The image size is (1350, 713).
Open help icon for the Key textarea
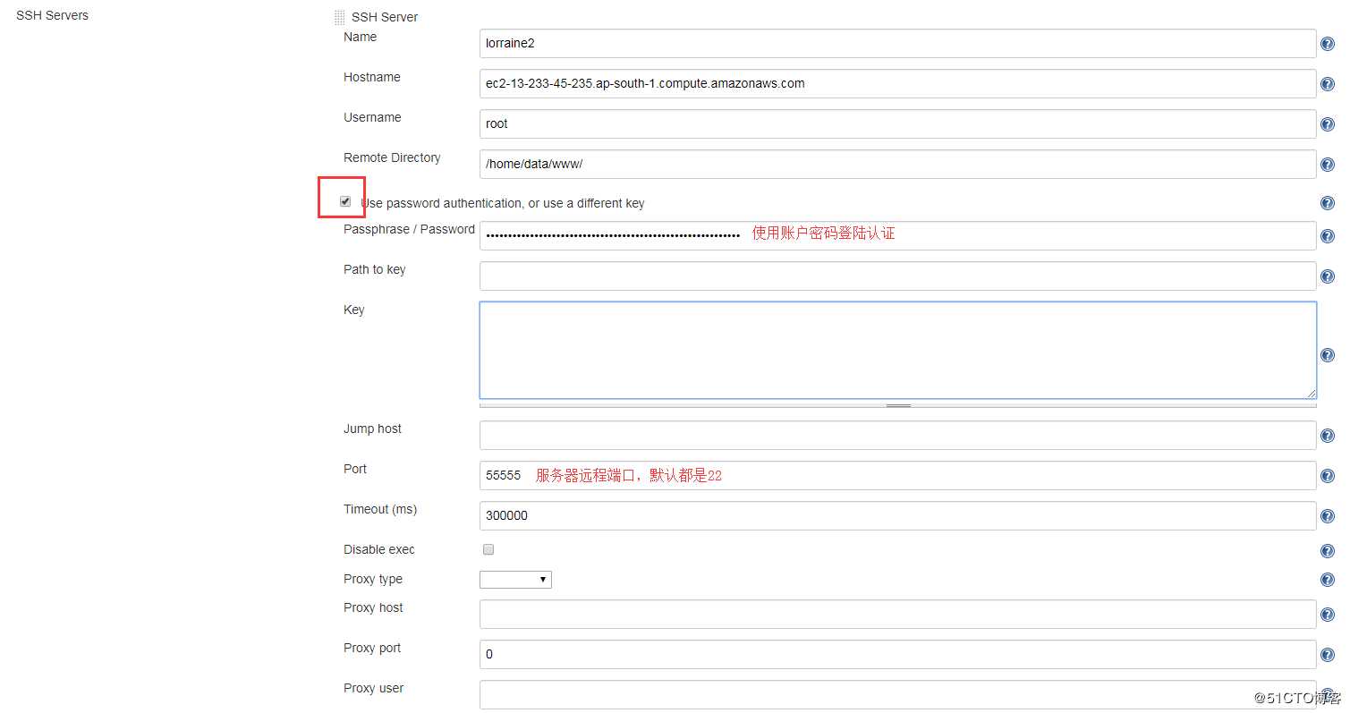tap(1328, 355)
